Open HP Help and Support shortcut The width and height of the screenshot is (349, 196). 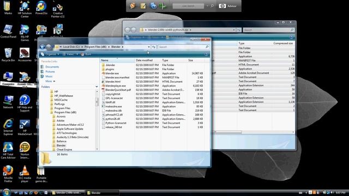click(25, 103)
